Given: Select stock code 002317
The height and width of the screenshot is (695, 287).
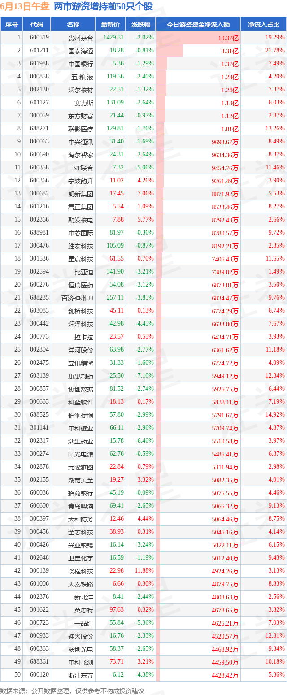Looking at the screenshot, I should (x=39, y=441).
